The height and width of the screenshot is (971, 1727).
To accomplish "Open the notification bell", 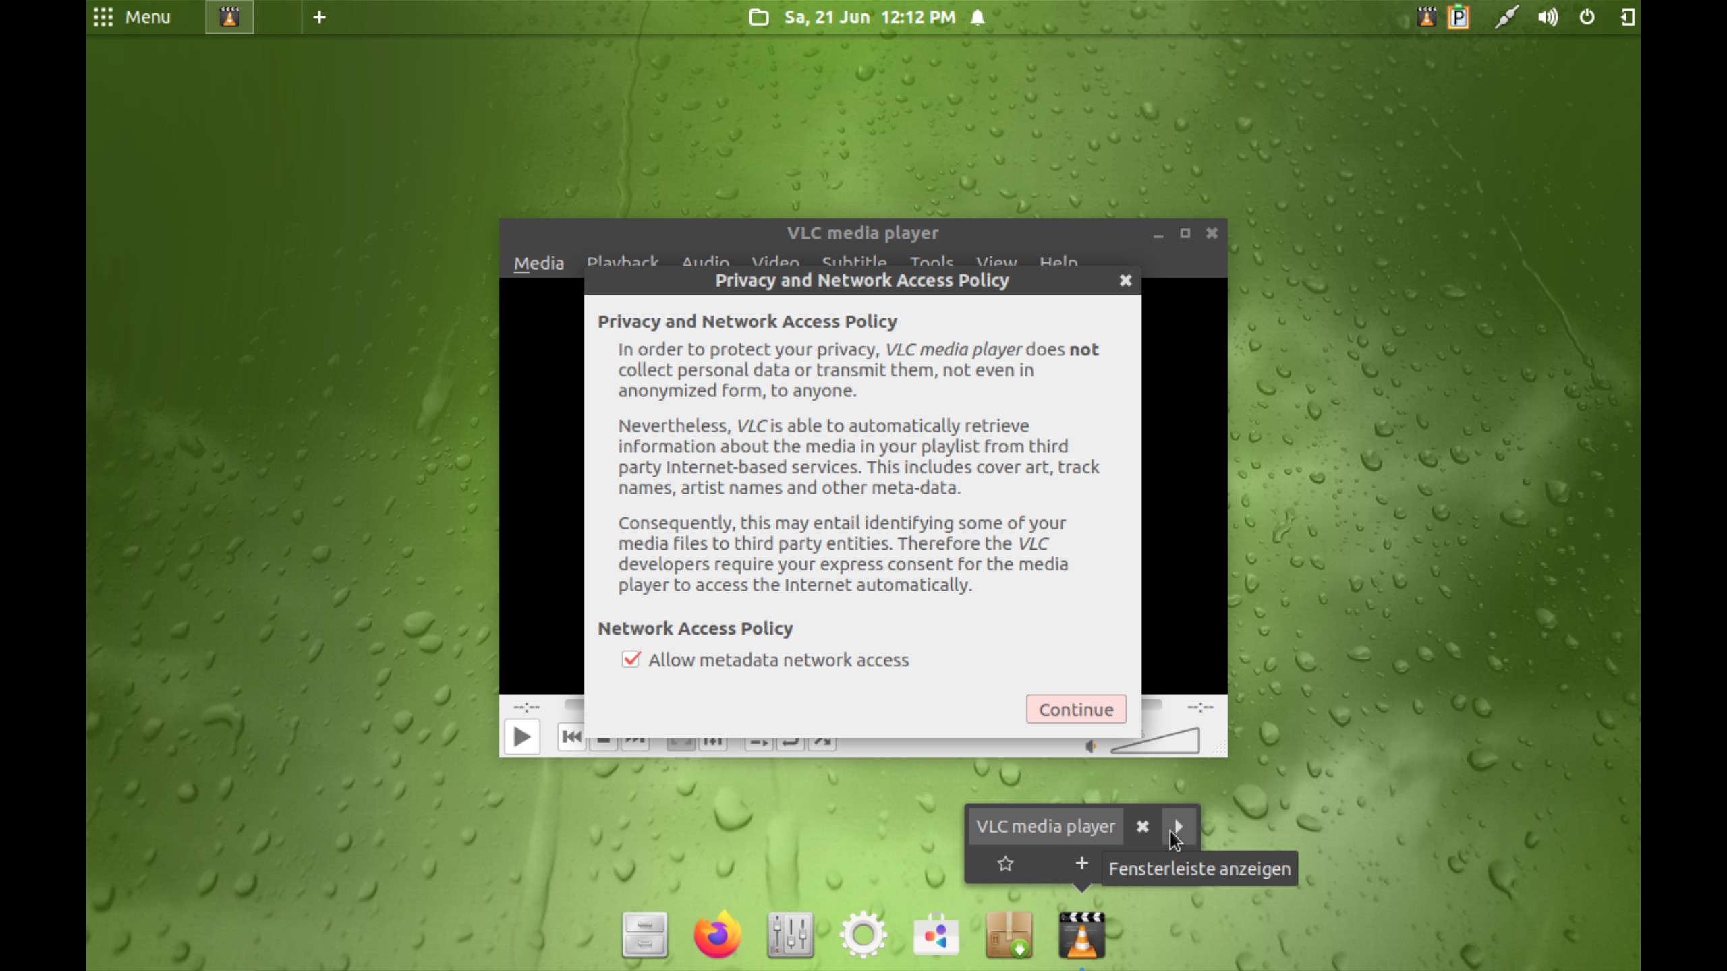I will (x=978, y=17).
